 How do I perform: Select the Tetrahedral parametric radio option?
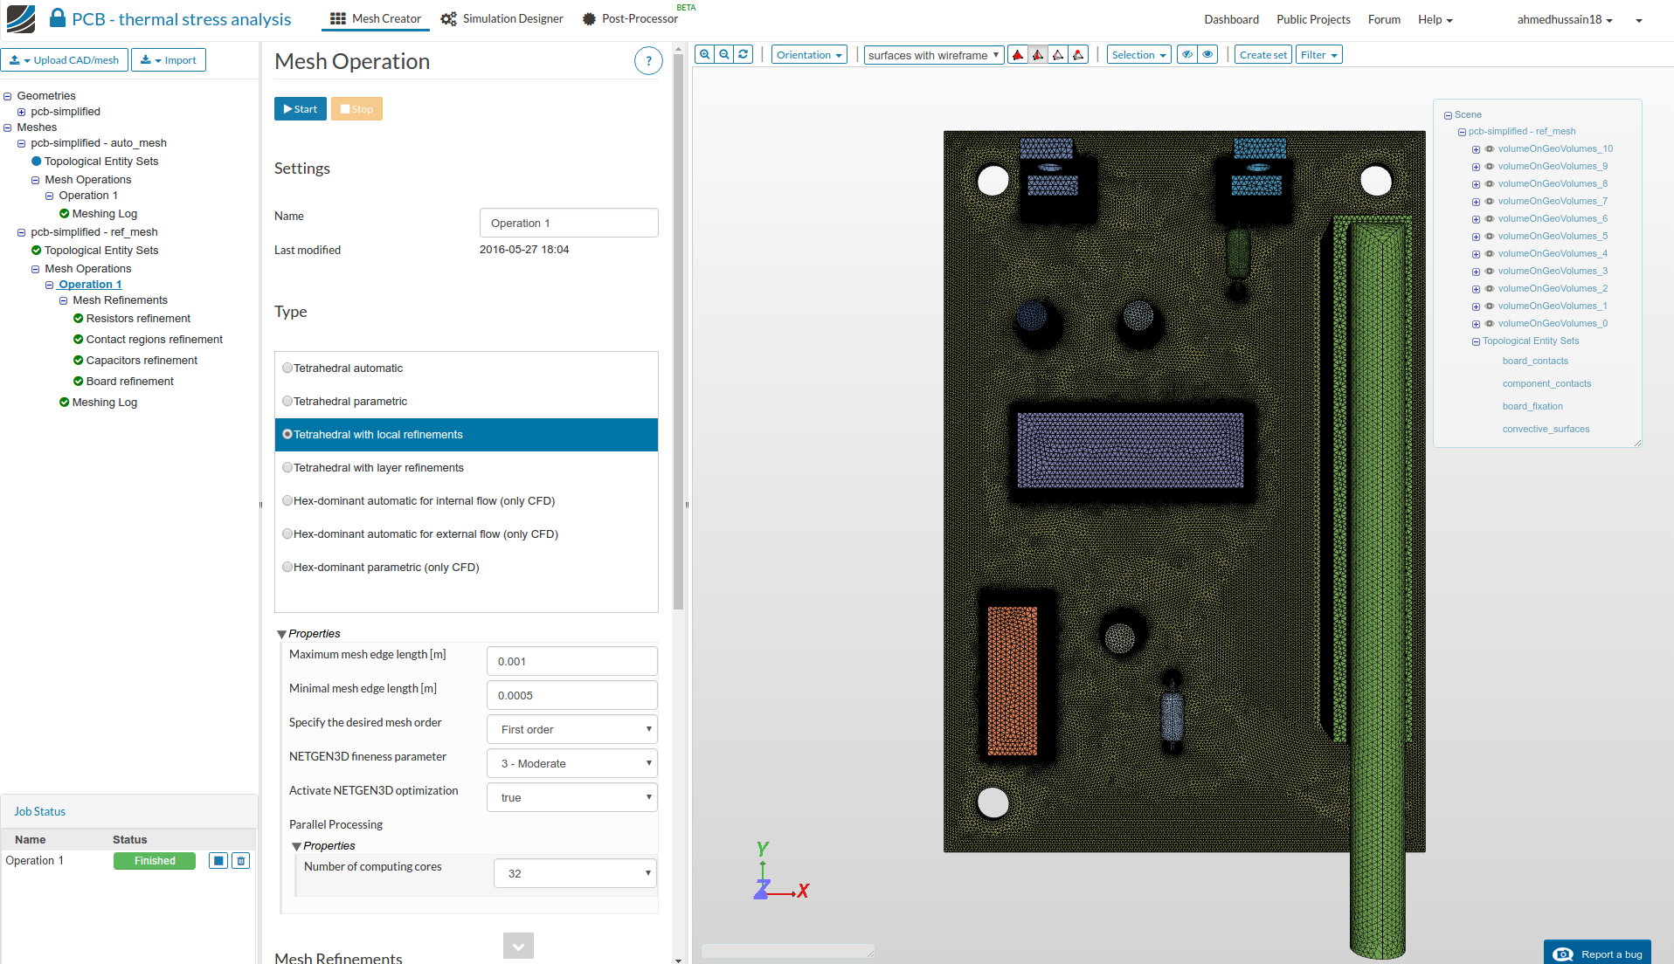(287, 402)
